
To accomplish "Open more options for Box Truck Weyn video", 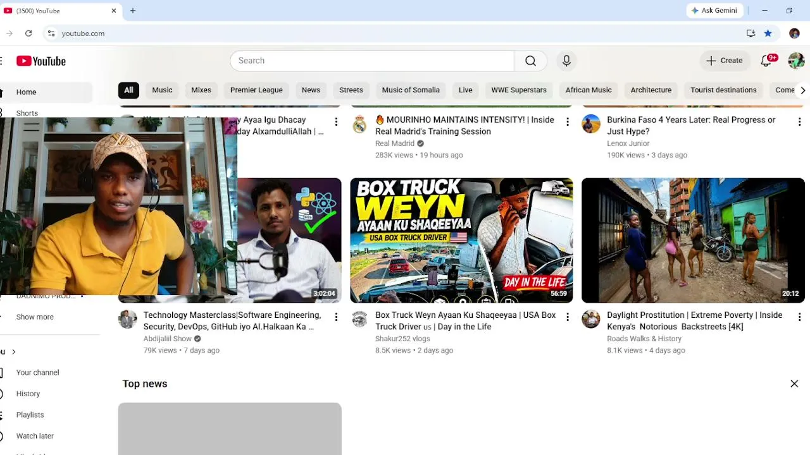I will (568, 317).
